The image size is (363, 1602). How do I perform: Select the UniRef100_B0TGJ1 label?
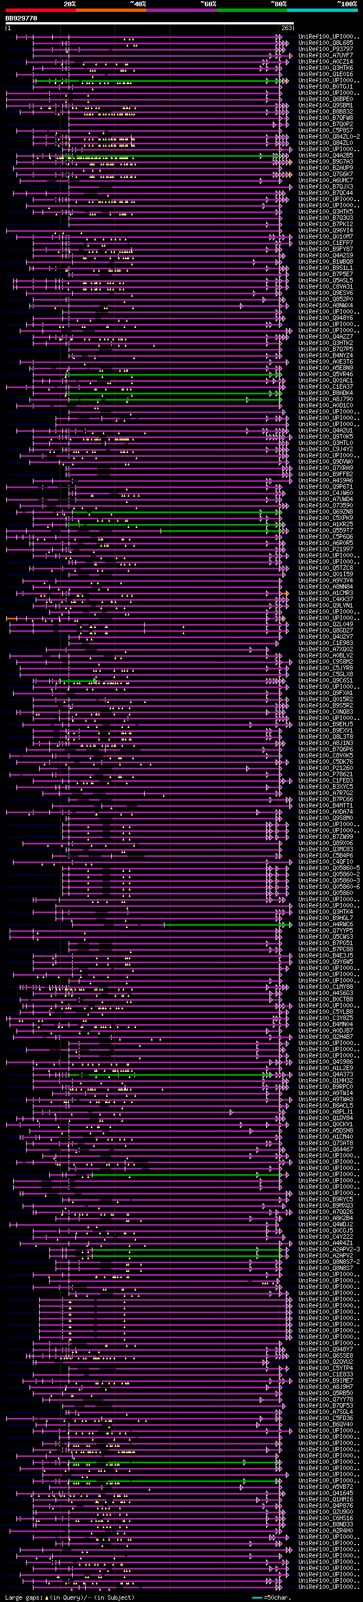[326, 86]
